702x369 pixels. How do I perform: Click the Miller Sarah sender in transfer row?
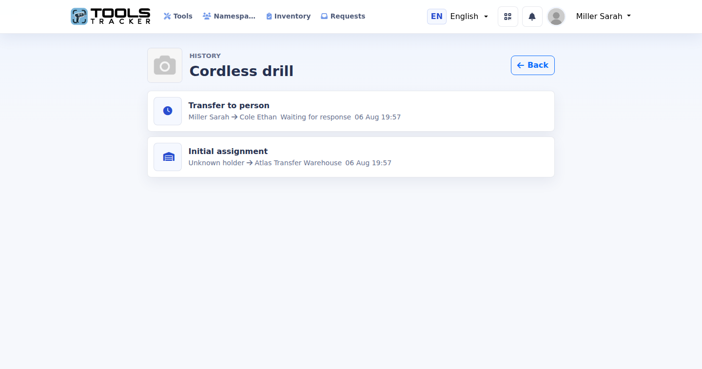pos(209,117)
